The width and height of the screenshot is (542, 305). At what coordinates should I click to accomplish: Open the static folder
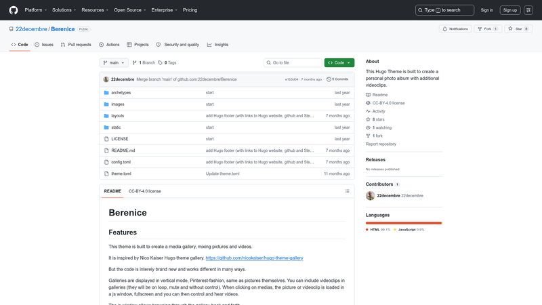(x=116, y=127)
